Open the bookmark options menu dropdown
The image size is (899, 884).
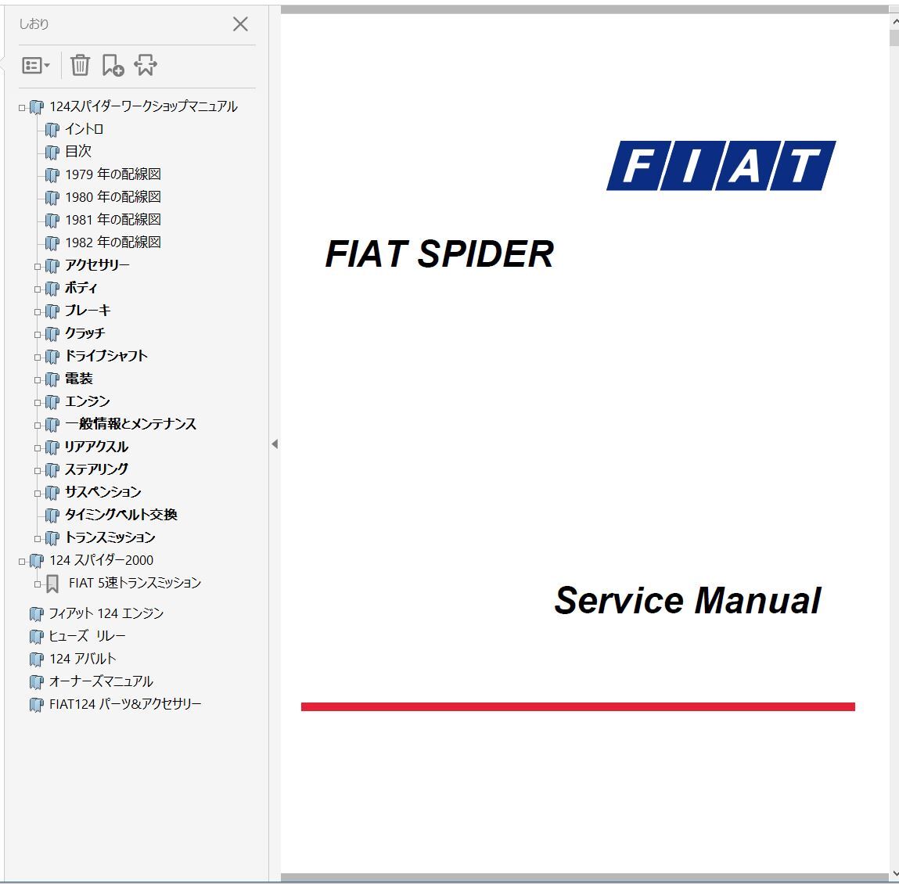(35, 66)
